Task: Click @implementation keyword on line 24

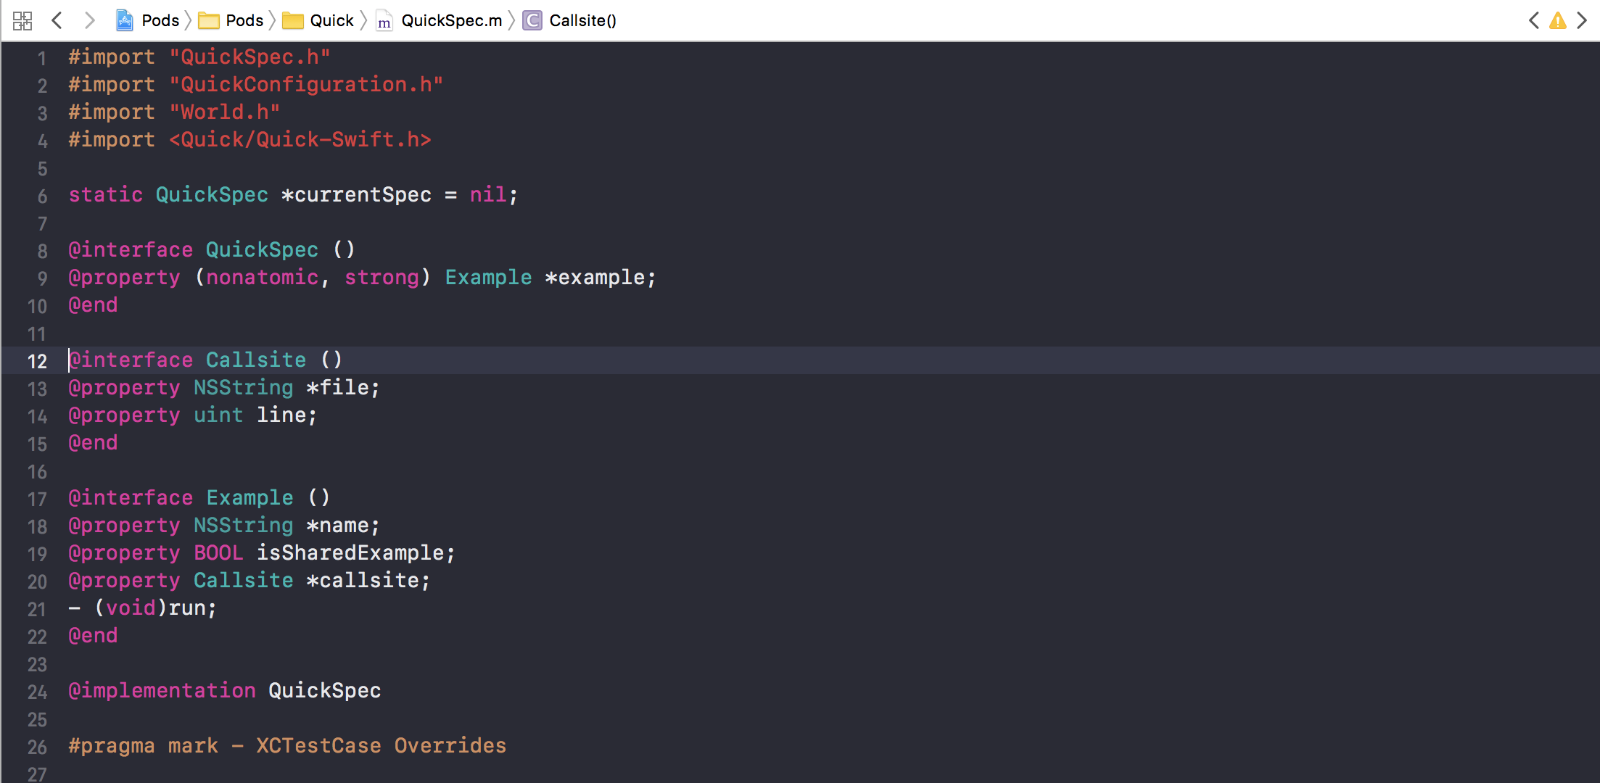Action: [162, 690]
